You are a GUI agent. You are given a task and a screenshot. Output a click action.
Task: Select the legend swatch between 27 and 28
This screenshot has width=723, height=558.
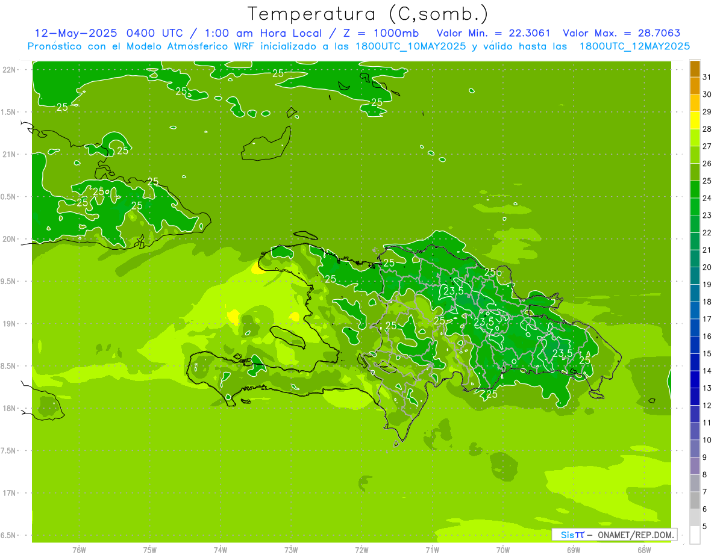pos(695,138)
